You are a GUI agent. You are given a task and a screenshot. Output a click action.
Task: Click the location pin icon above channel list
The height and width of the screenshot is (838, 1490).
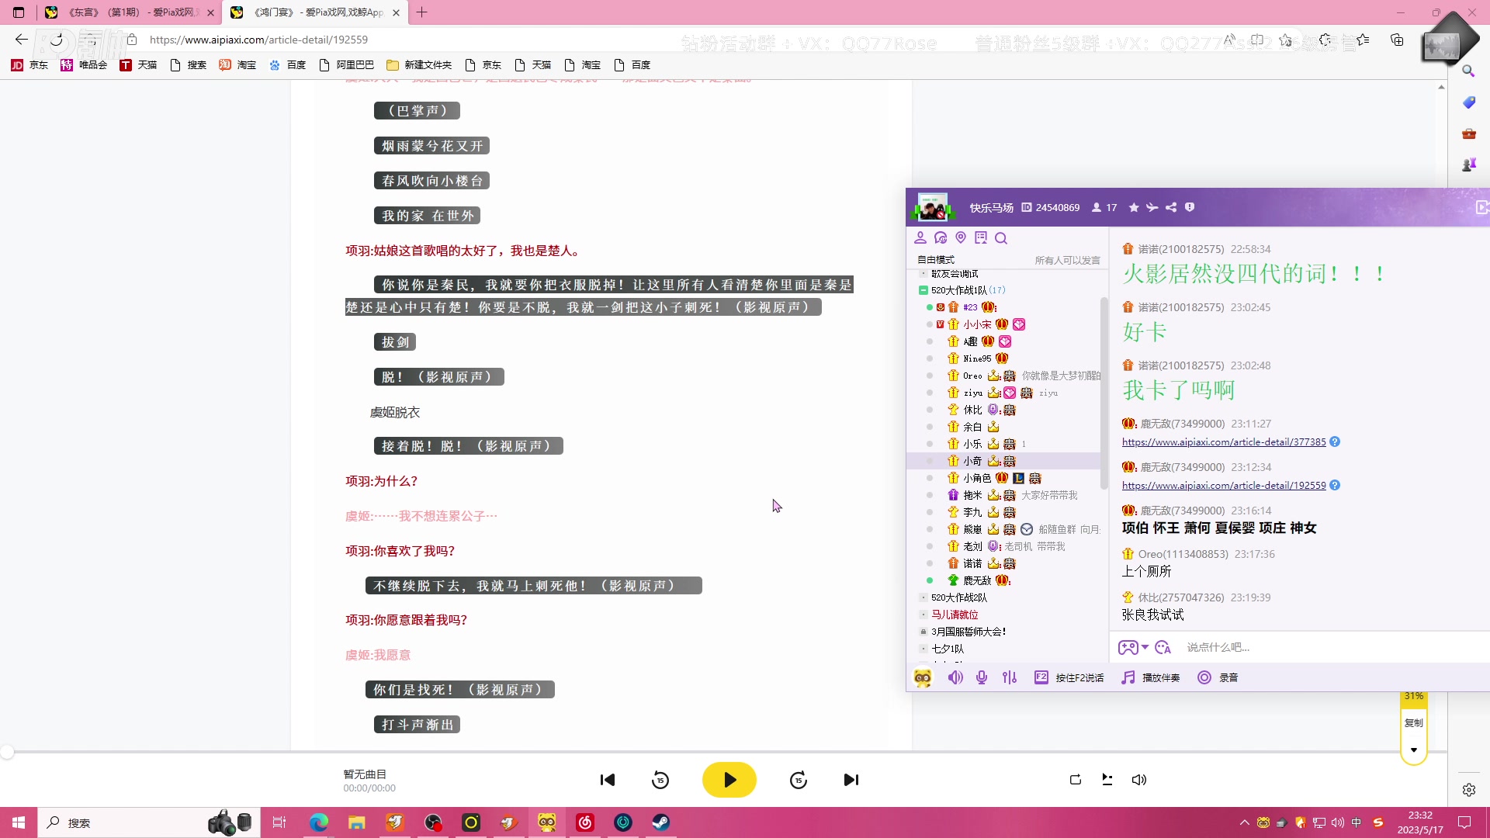pyautogui.click(x=961, y=237)
